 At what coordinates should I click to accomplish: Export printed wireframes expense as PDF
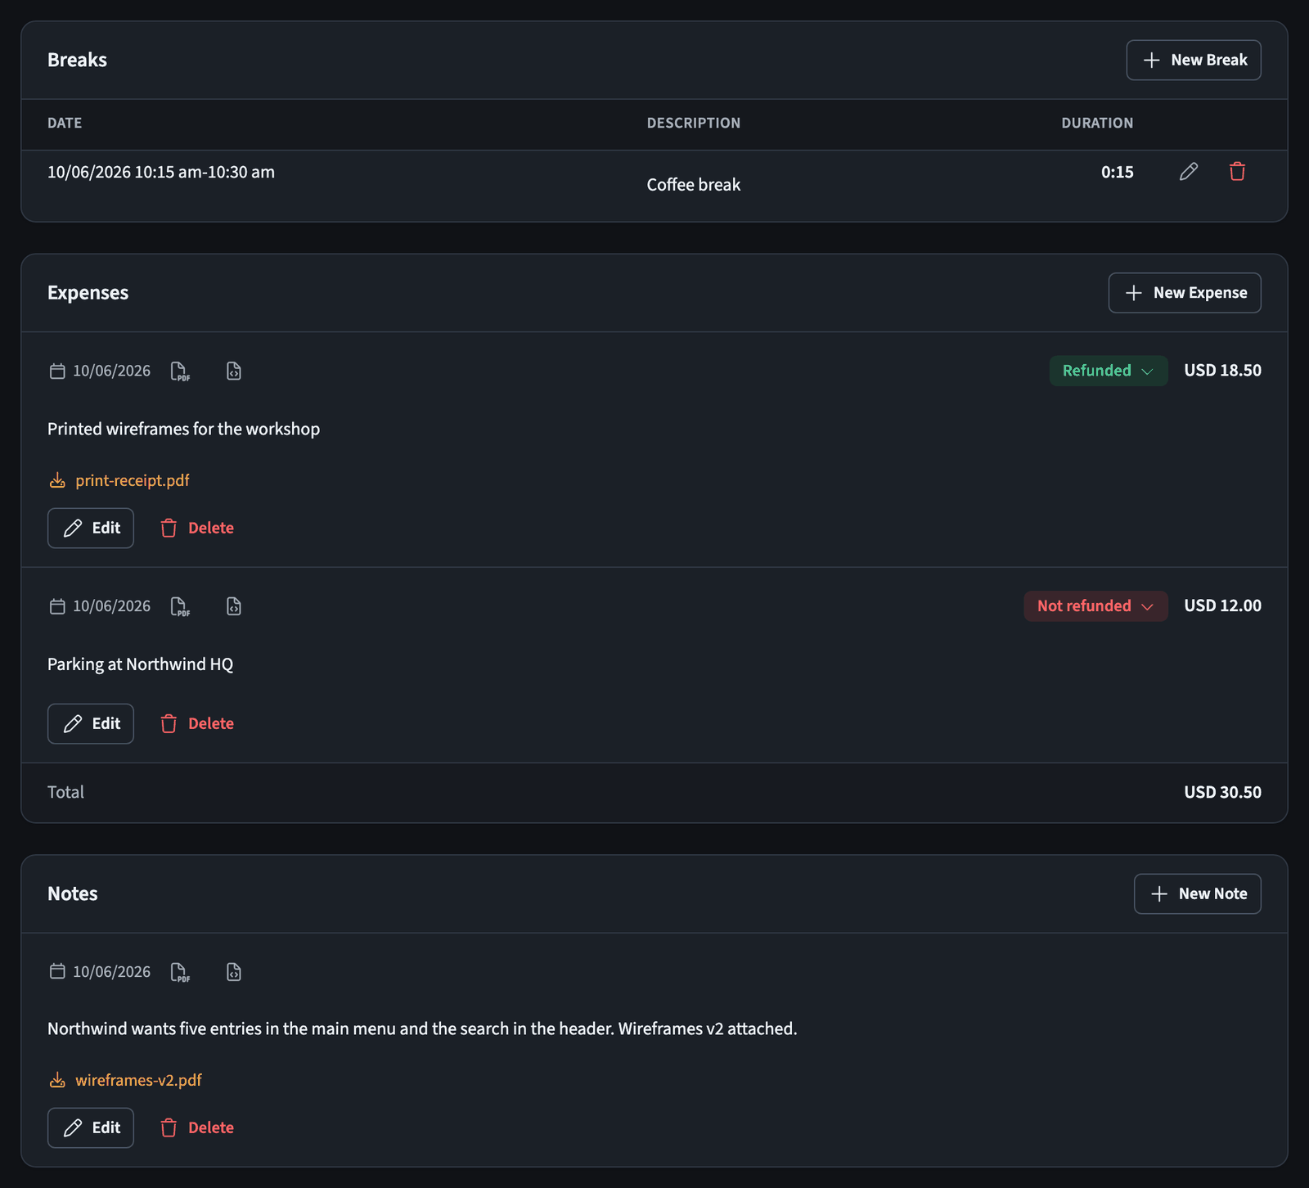pyautogui.click(x=180, y=371)
